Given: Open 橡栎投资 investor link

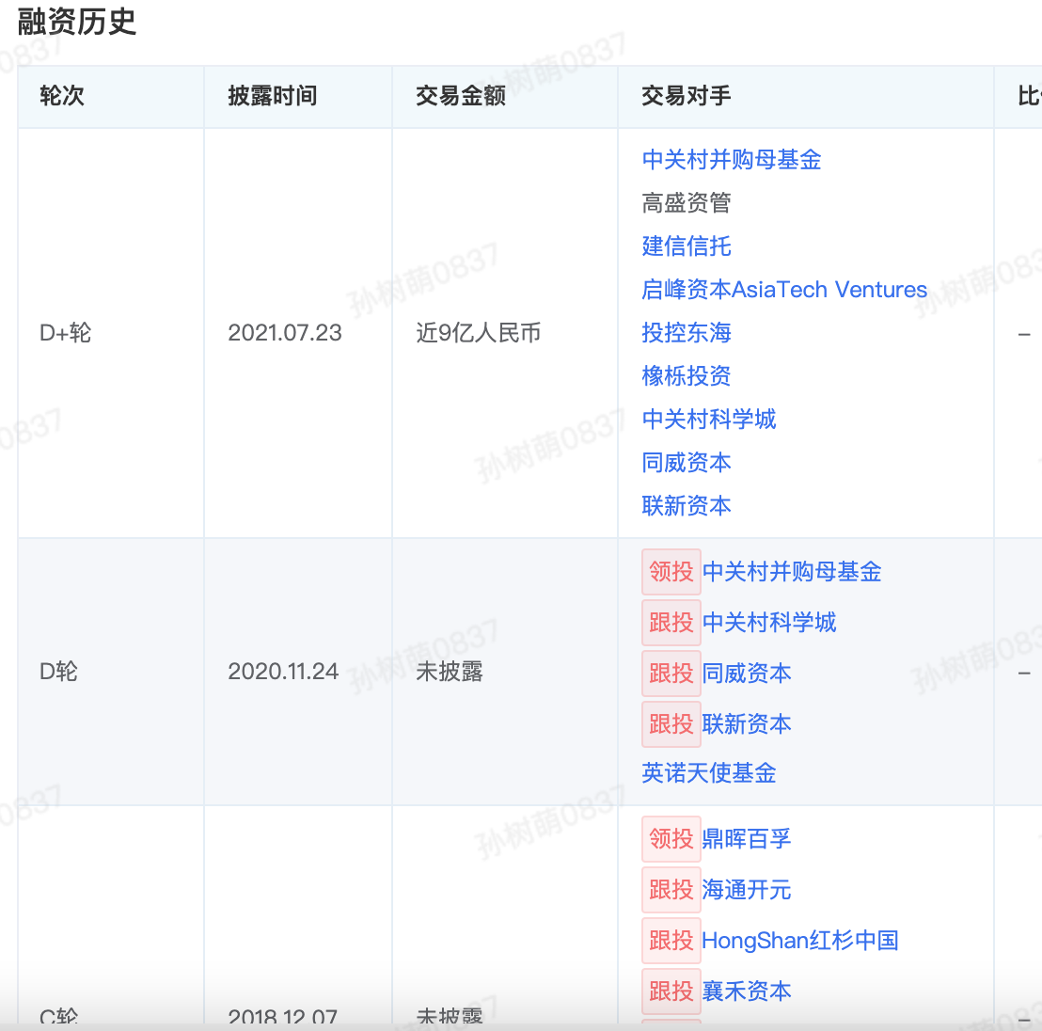Looking at the screenshot, I should click(686, 375).
